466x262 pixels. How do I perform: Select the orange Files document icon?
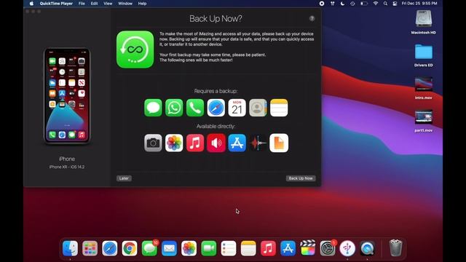[x=279, y=143]
